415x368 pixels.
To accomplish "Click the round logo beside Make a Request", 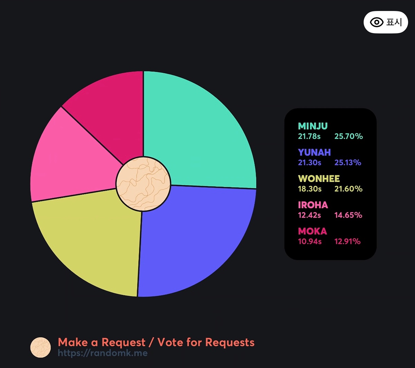I will (40, 347).
